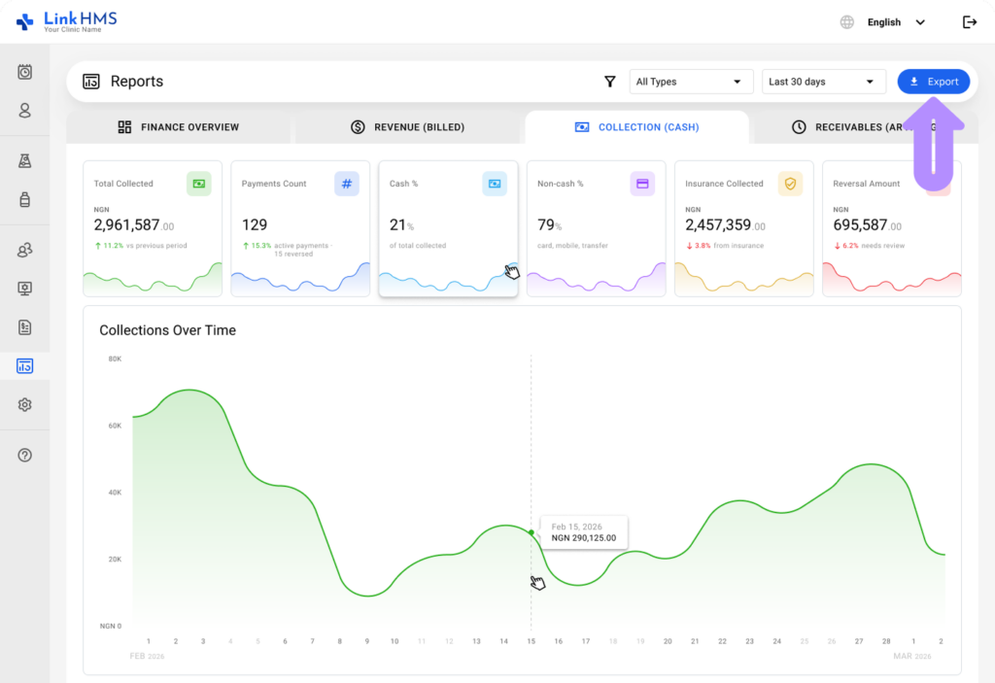The width and height of the screenshot is (995, 683).
Task: Open the laboratory flask sidebar icon
Action: tap(24, 161)
